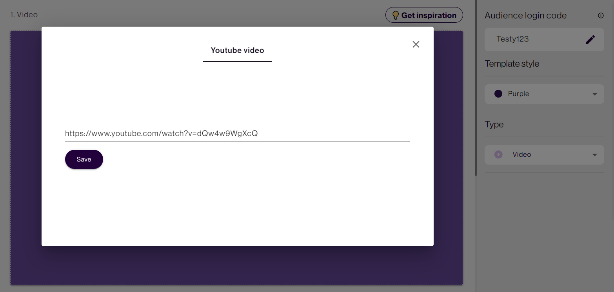The width and height of the screenshot is (614, 292).
Task: Click the Template style heading
Action: tap(512, 63)
